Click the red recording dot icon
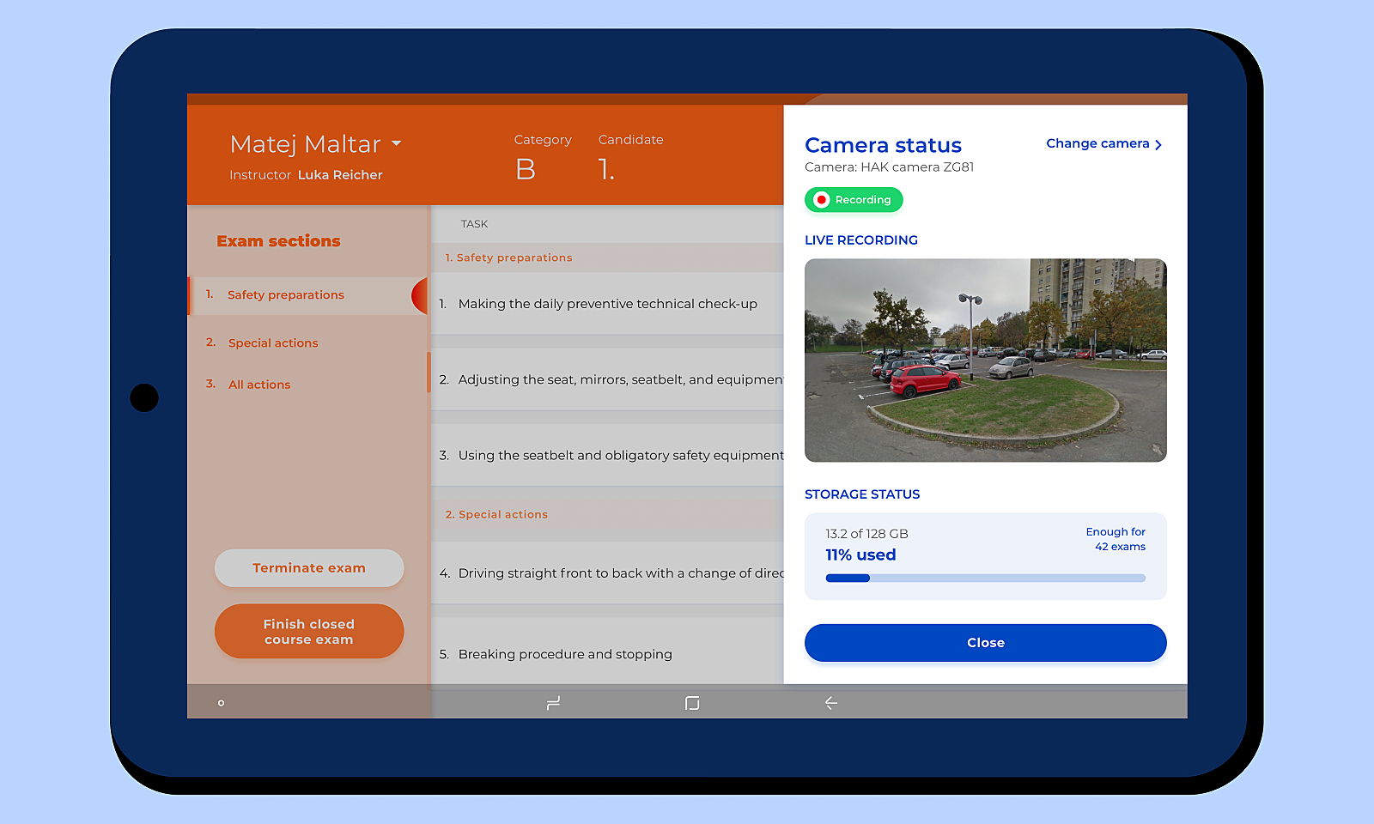 coord(821,200)
